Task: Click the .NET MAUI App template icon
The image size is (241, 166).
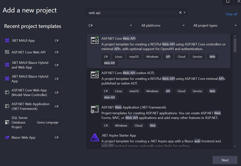Action: click(x=7, y=40)
